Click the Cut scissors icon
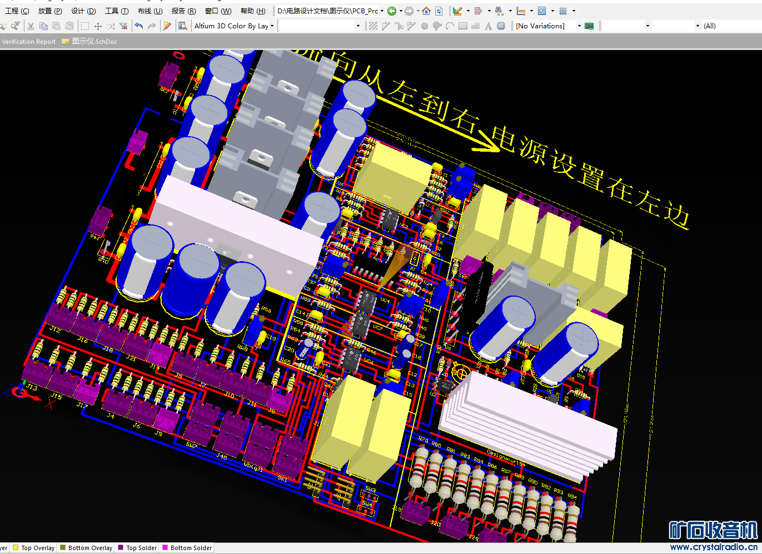This screenshot has height=554, width=762. click(31, 26)
